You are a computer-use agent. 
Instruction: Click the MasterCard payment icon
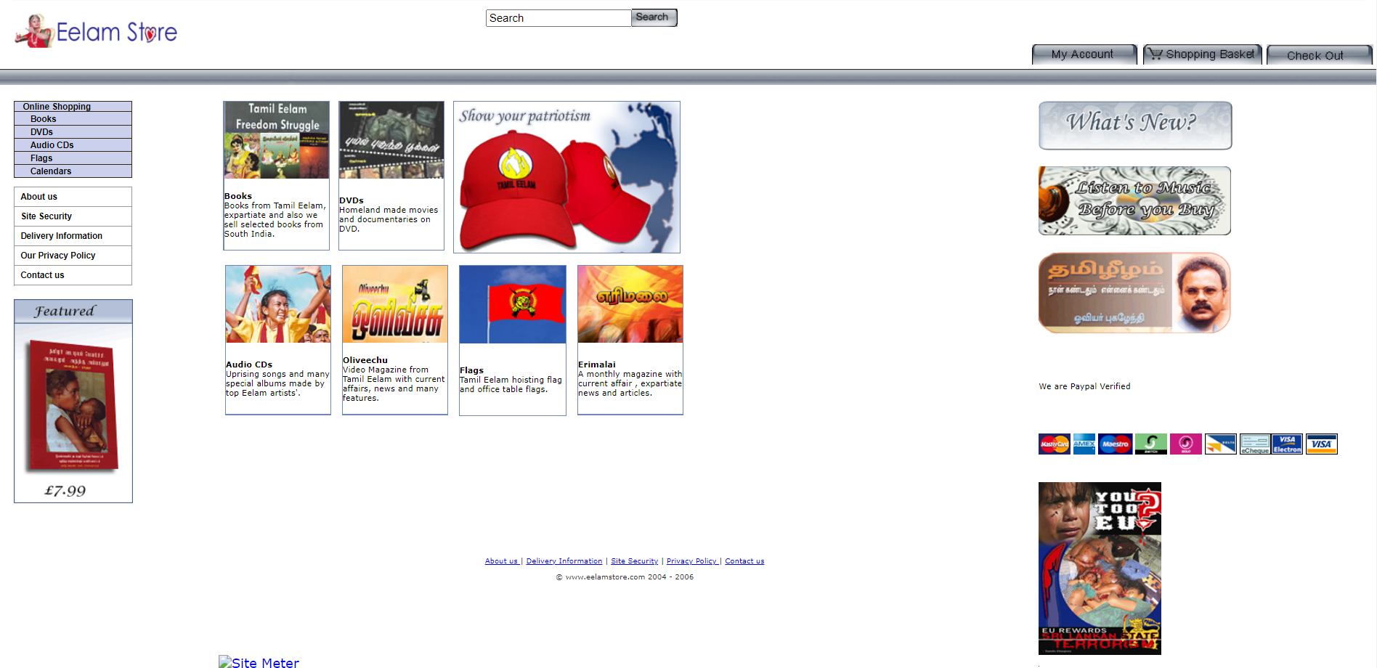click(1054, 444)
